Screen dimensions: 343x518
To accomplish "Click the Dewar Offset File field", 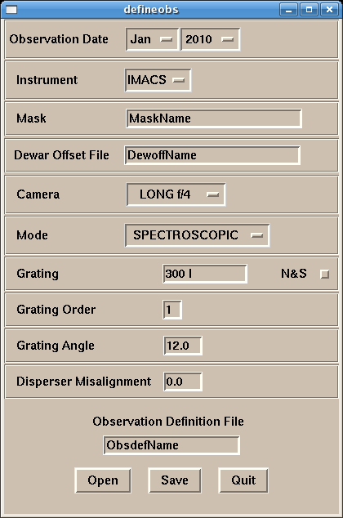I will 212,155.
